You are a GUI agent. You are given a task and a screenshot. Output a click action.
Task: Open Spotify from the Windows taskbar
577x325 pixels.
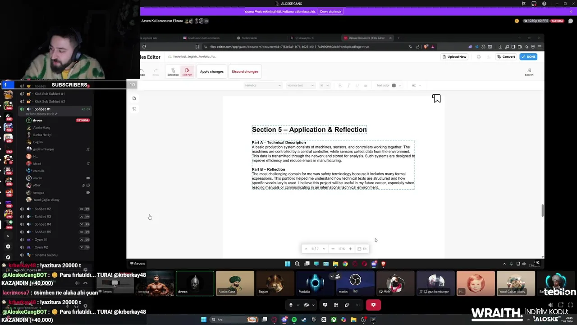294,320
